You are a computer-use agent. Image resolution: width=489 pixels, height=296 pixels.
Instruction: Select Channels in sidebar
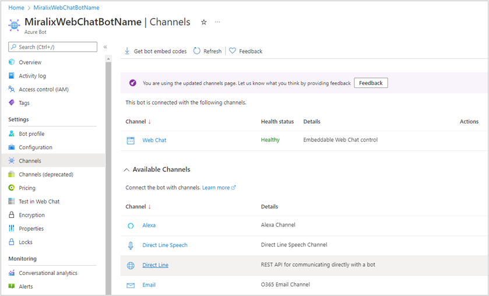pyautogui.click(x=30, y=161)
